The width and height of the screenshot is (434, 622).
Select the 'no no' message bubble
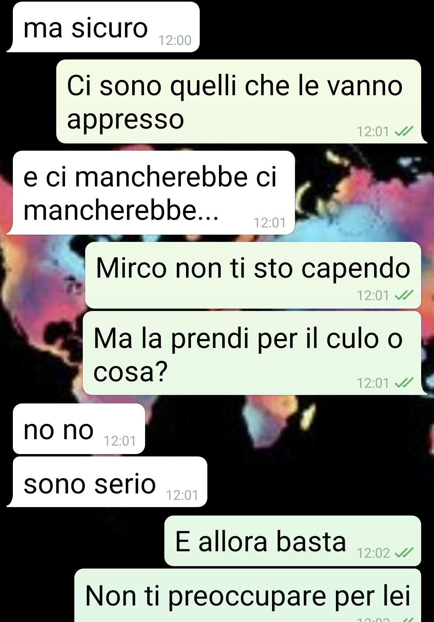tap(79, 429)
